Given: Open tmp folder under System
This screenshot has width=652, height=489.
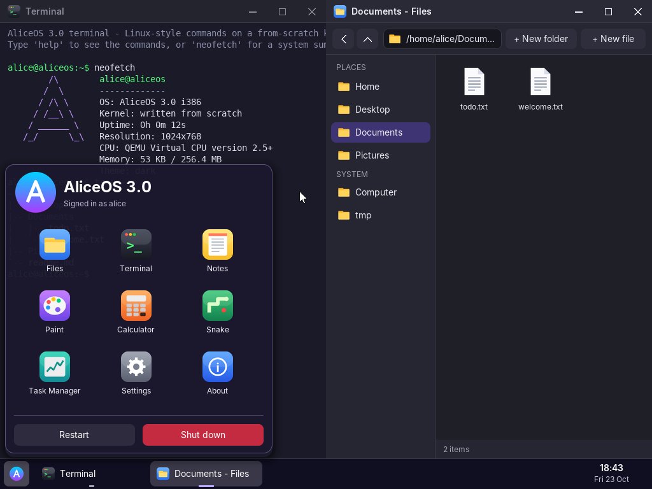Looking at the screenshot, I should click(x=381, y=215).
